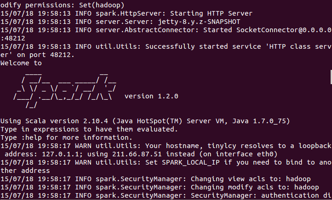Click the 'SPARK_LOCAL_IP' variable name
This screenshot has height=200, width=332.
[190, 163]
